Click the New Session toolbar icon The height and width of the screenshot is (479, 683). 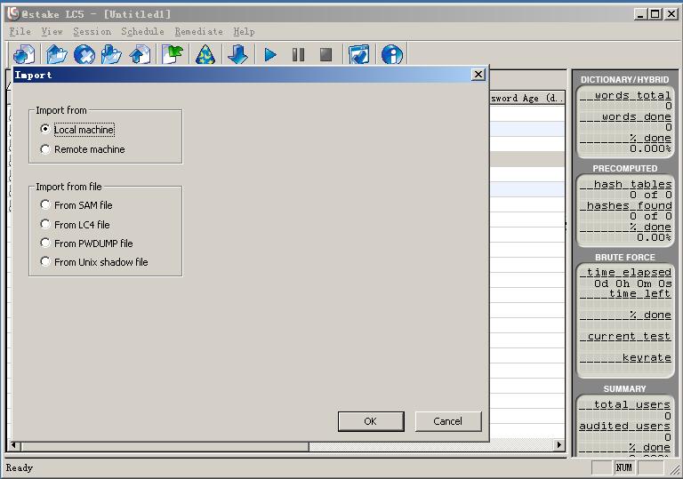24,55
